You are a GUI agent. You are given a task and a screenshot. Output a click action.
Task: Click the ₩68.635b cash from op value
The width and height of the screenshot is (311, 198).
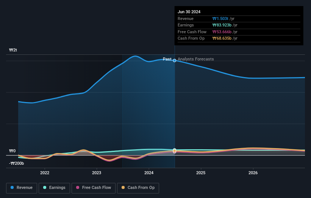(x=222, y=39)
